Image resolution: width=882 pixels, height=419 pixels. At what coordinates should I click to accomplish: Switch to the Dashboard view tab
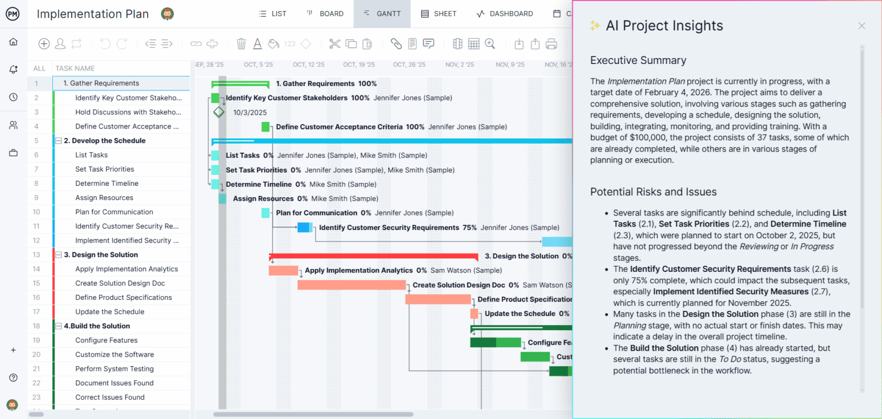(504, 14)
